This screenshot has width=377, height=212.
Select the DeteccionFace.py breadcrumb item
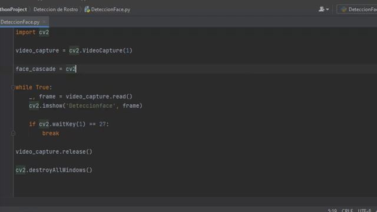point(111,9)
